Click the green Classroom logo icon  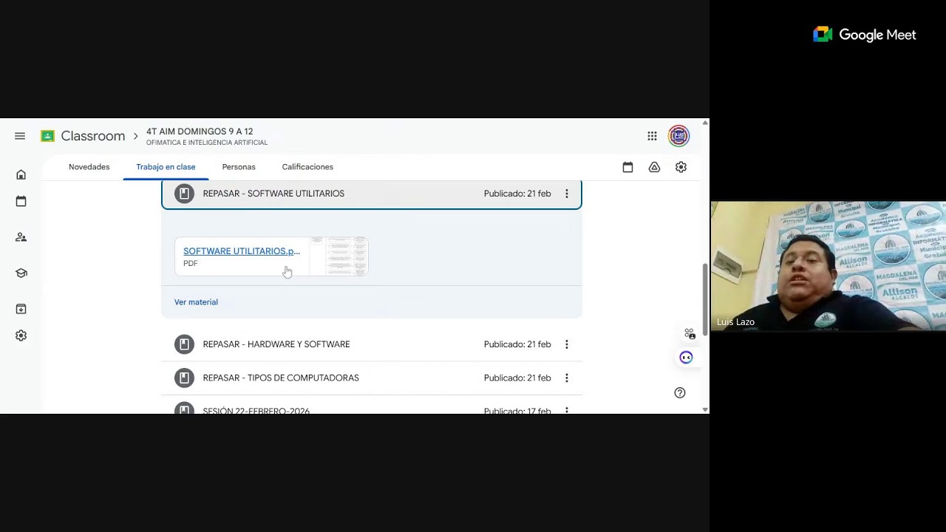click(x=47, y=136)
